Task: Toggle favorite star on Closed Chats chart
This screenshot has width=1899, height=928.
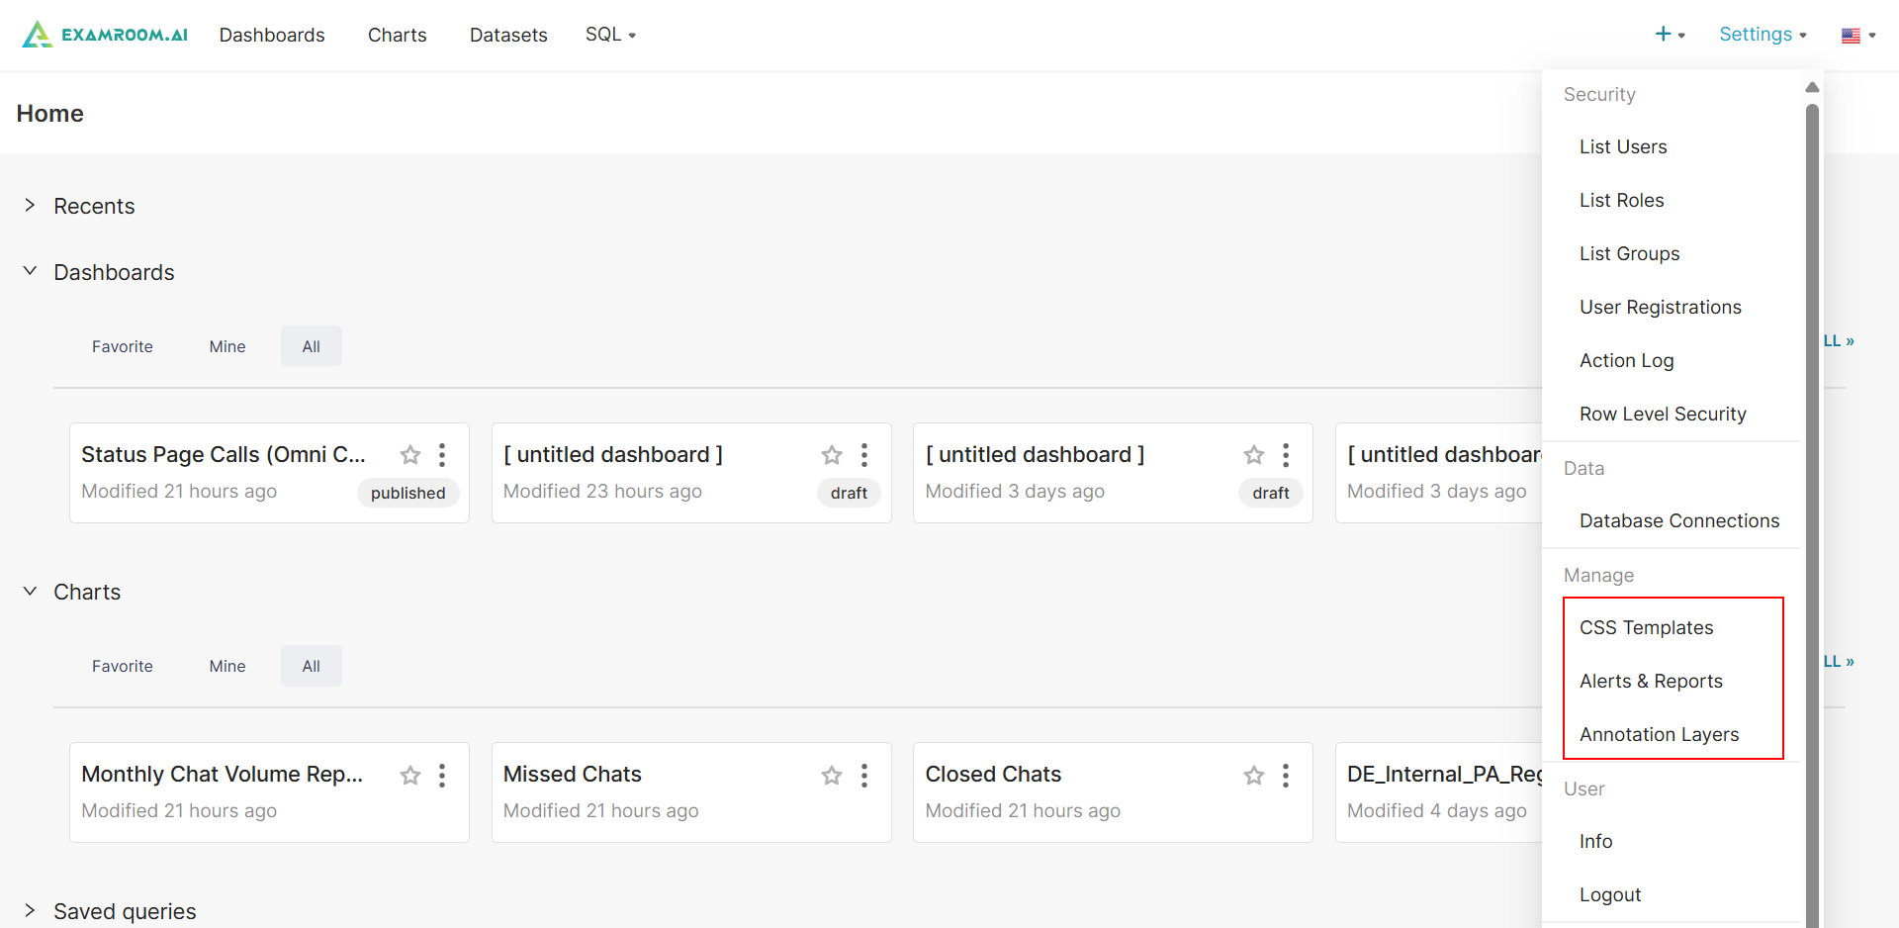Action: coord(1253,776)
